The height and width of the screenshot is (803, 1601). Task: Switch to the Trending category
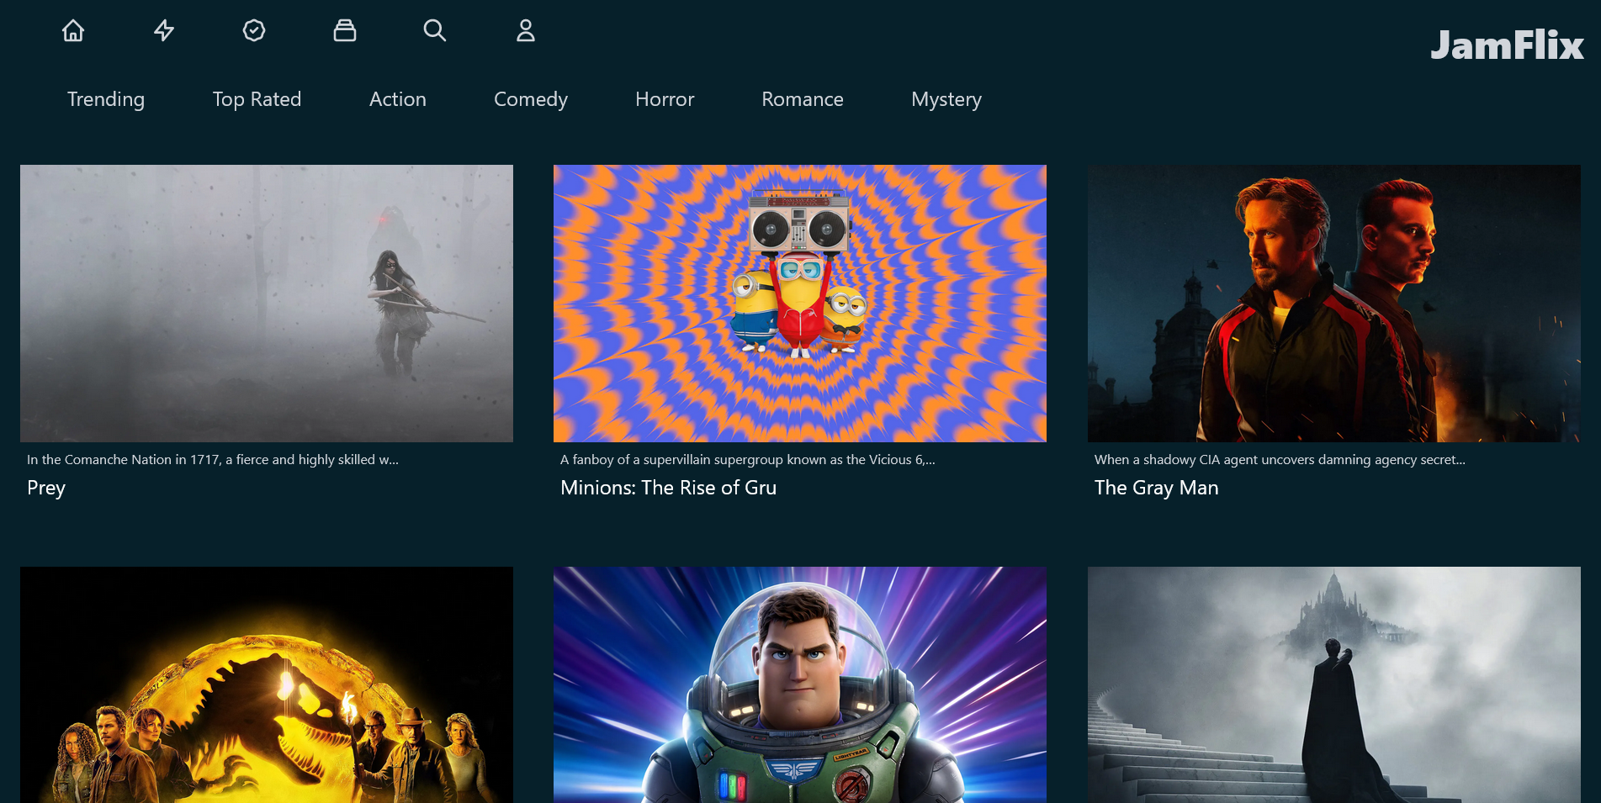click(106, 99)
